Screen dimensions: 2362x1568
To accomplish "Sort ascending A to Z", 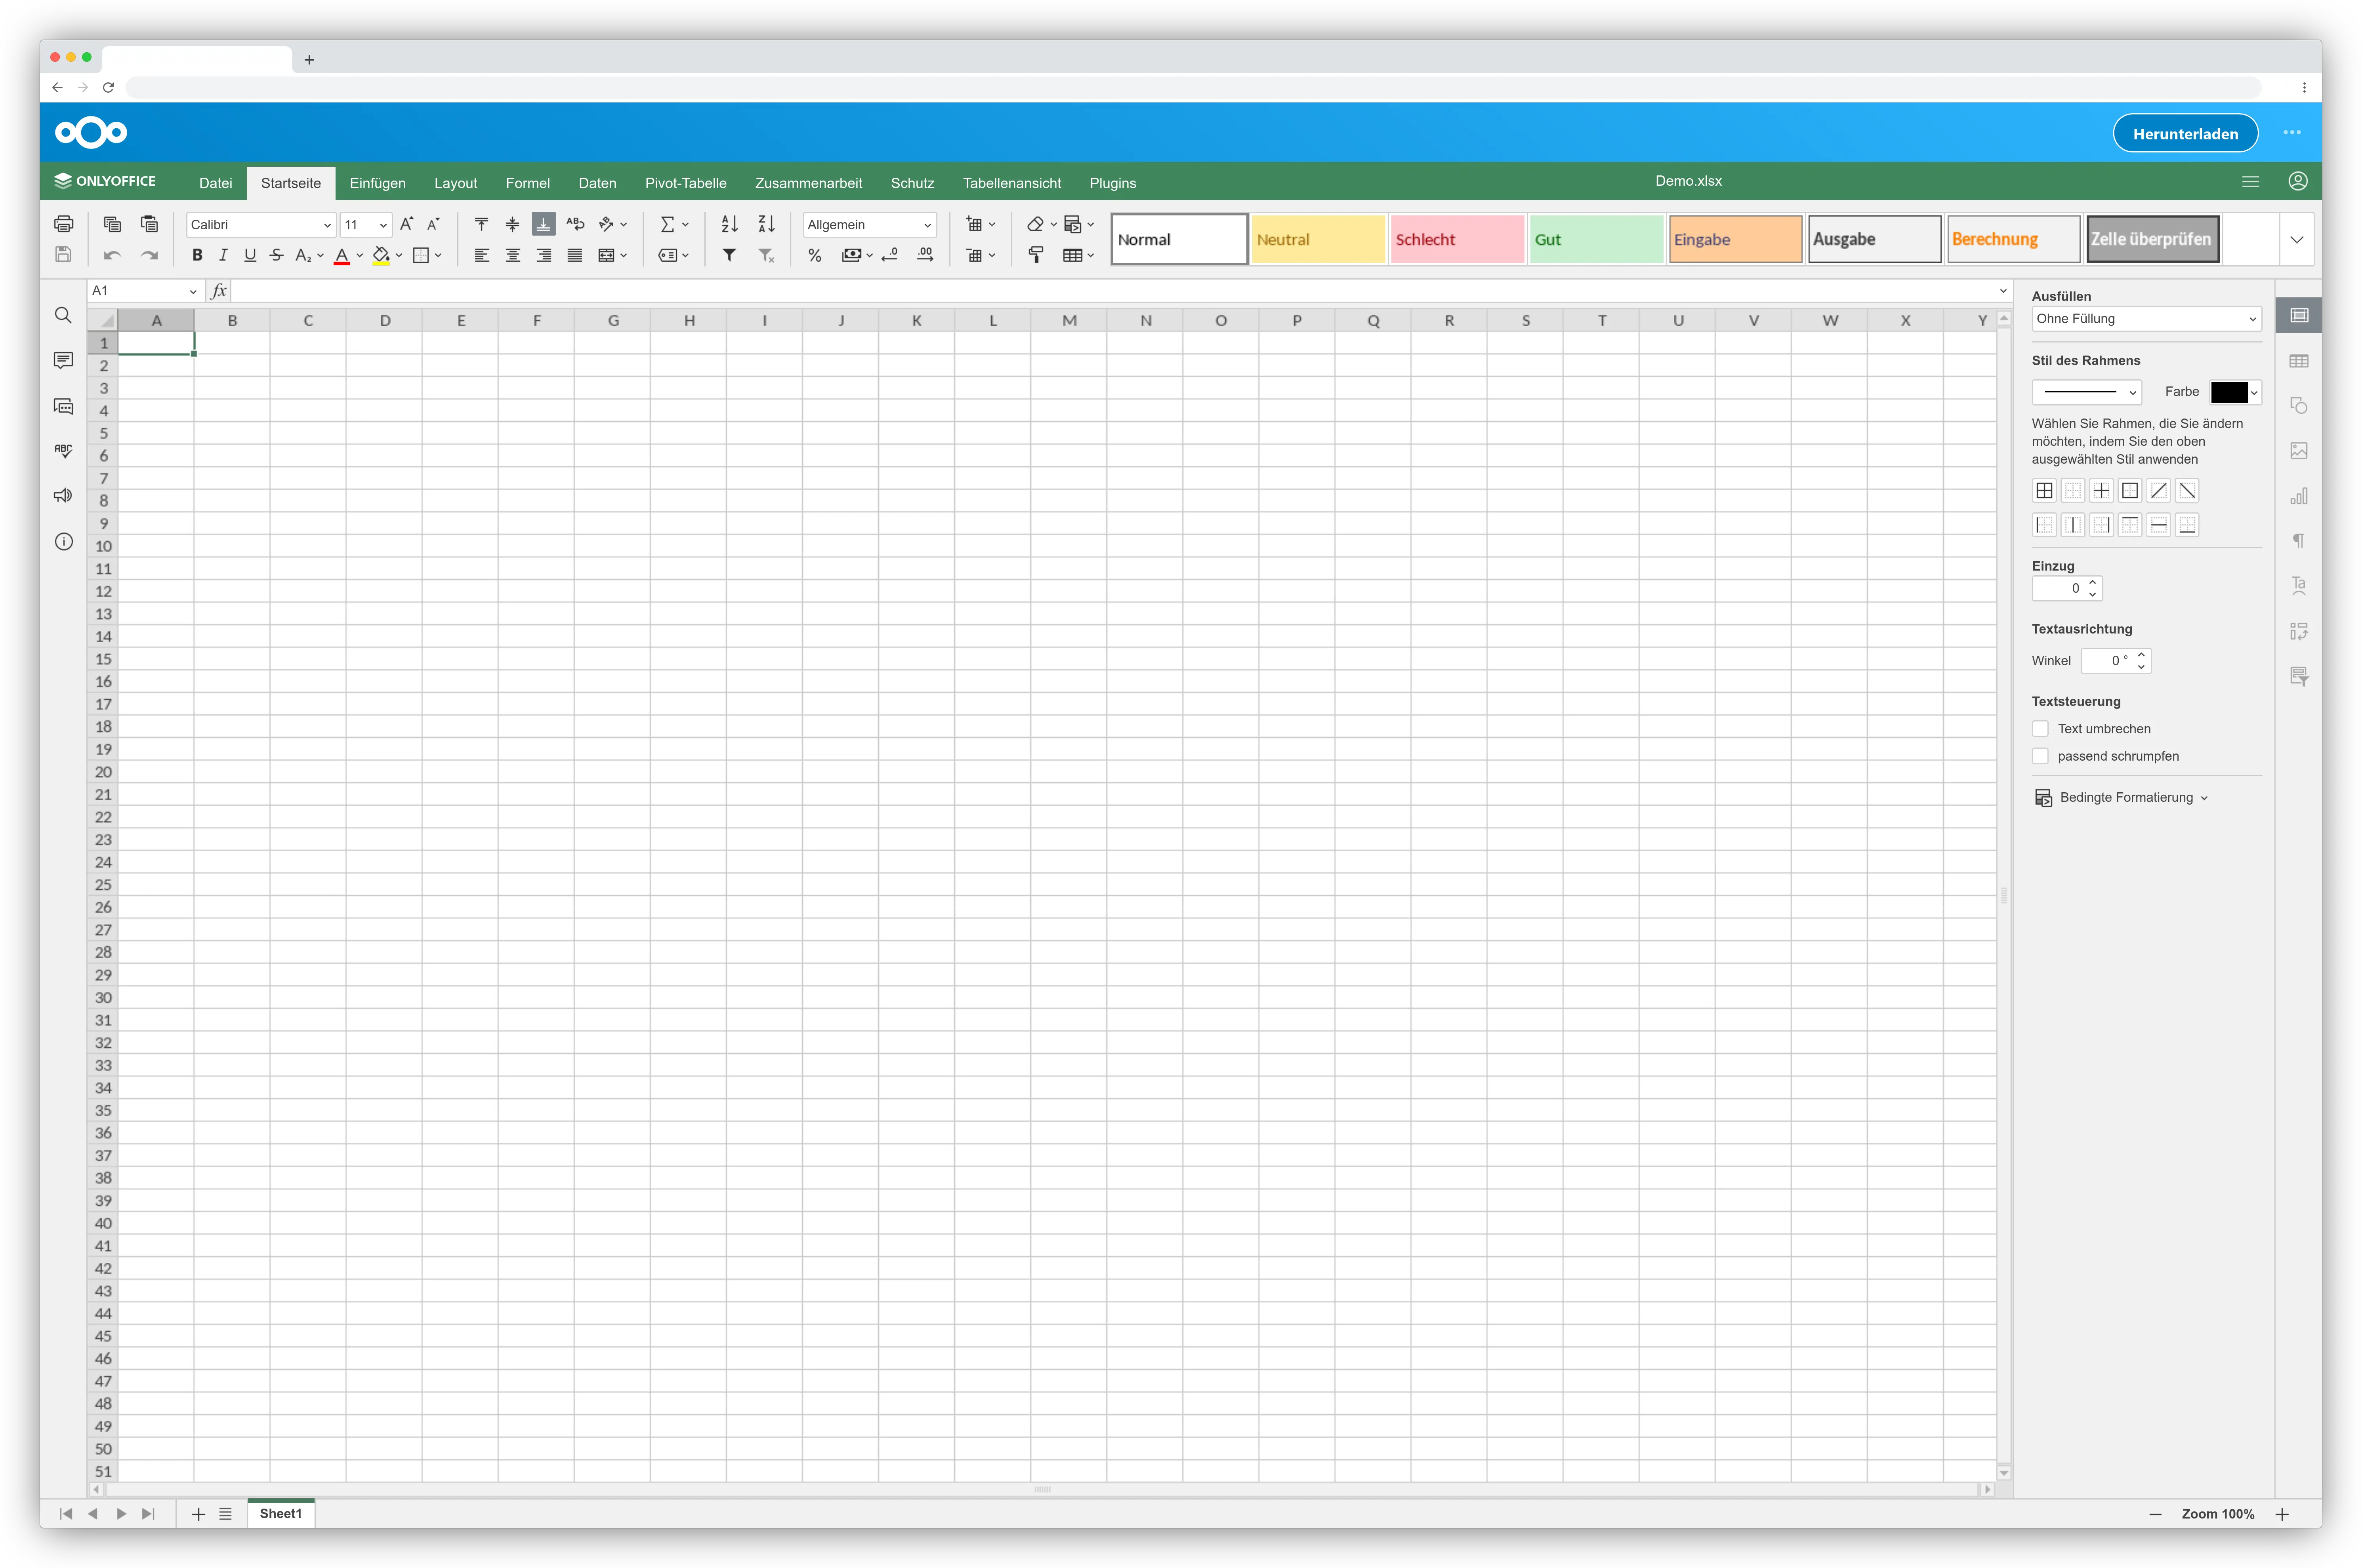I will click(x=729, y=224).
